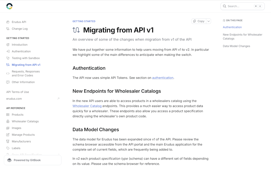
Task: Jump to New Endpoints for Wholesaler Catalogs
Action: coord(242,37)
